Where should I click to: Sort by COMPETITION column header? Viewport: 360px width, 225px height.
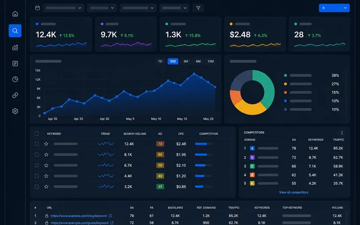tap(208, 134)
